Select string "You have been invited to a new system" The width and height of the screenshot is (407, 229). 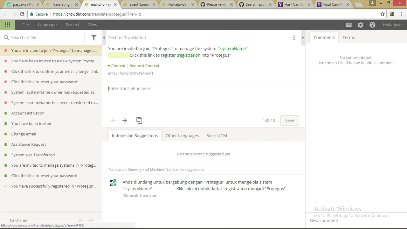pyautogui.click(x=51, y=61)
